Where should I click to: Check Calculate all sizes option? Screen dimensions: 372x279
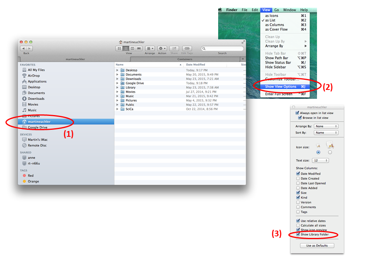click(x=298, y=226)
